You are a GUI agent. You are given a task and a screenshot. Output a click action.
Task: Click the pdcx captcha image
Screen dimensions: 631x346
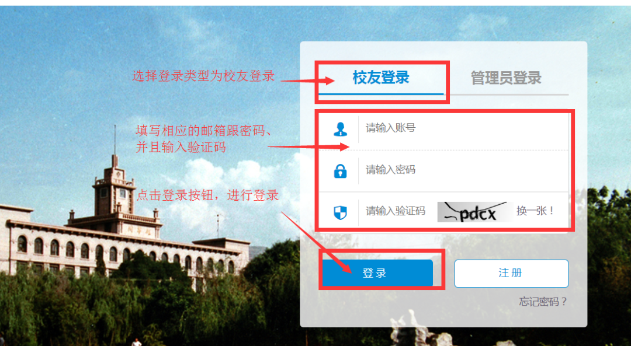click(475, 212)
